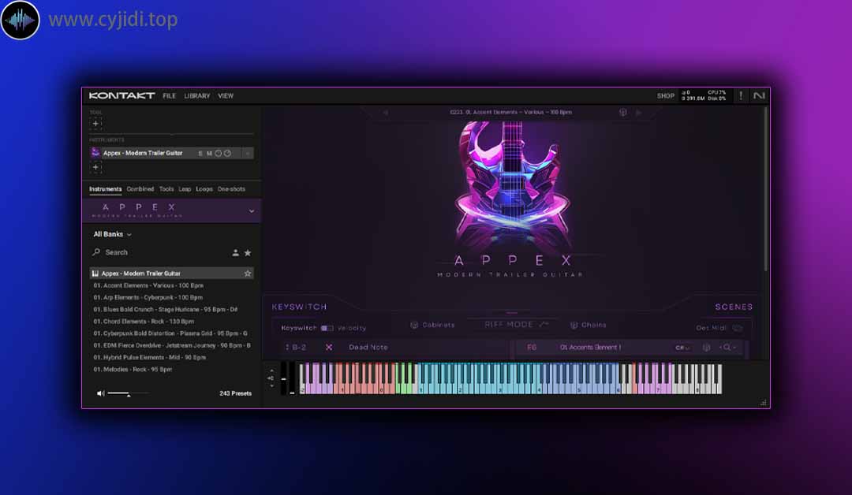
Task: Click the cube icon in the scene row
Action: pos(706,348)
